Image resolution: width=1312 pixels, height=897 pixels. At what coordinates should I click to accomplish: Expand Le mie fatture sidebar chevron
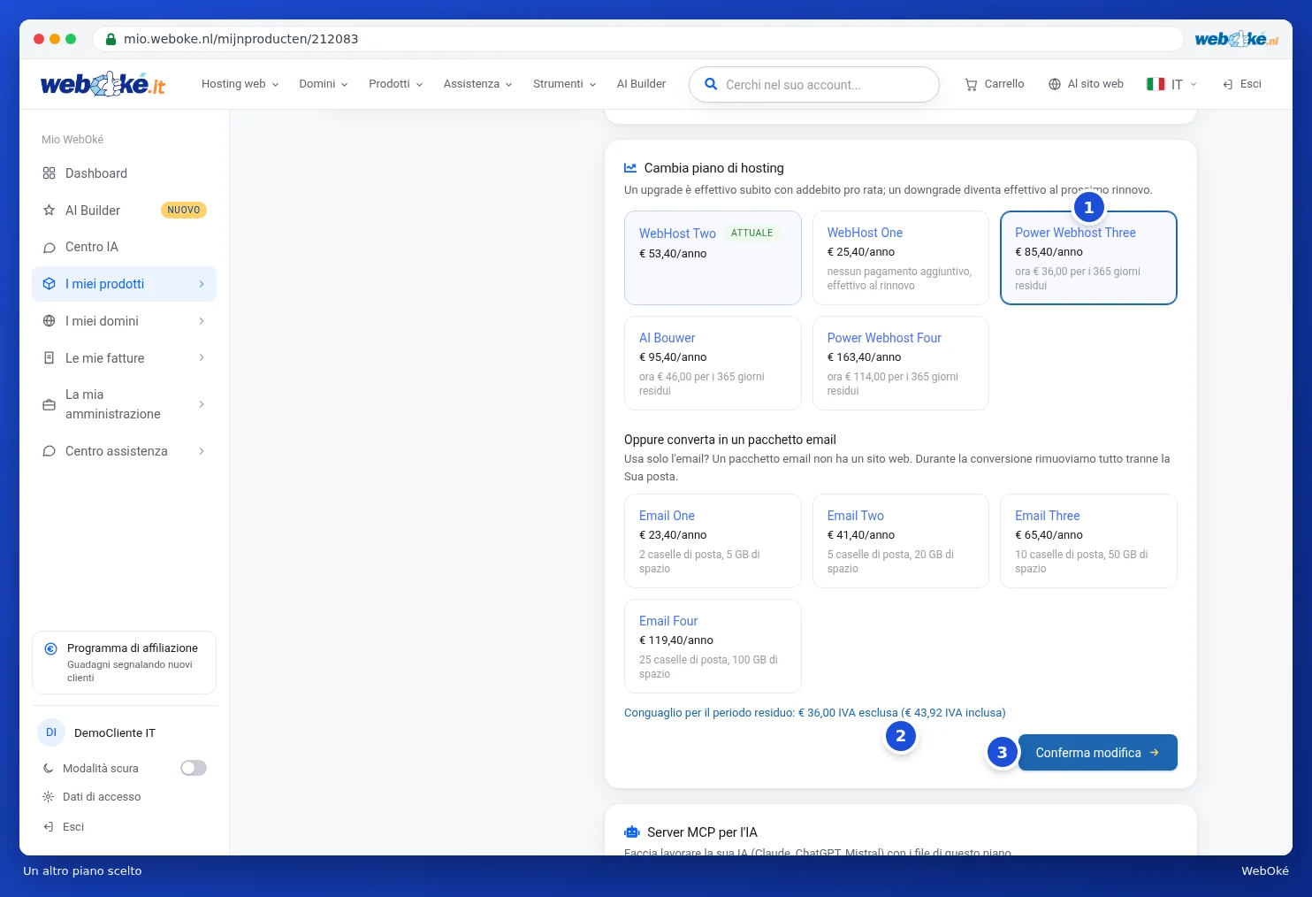coord(202,358)
